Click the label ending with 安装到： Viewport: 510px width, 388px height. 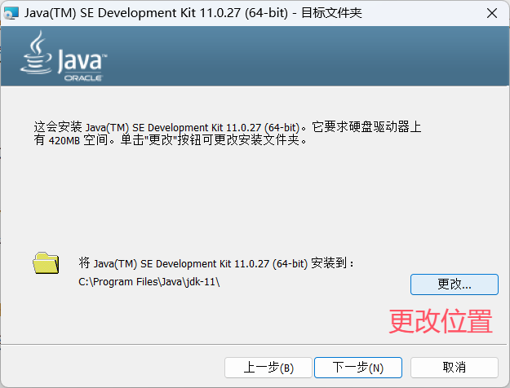click(x=216, y=263)
